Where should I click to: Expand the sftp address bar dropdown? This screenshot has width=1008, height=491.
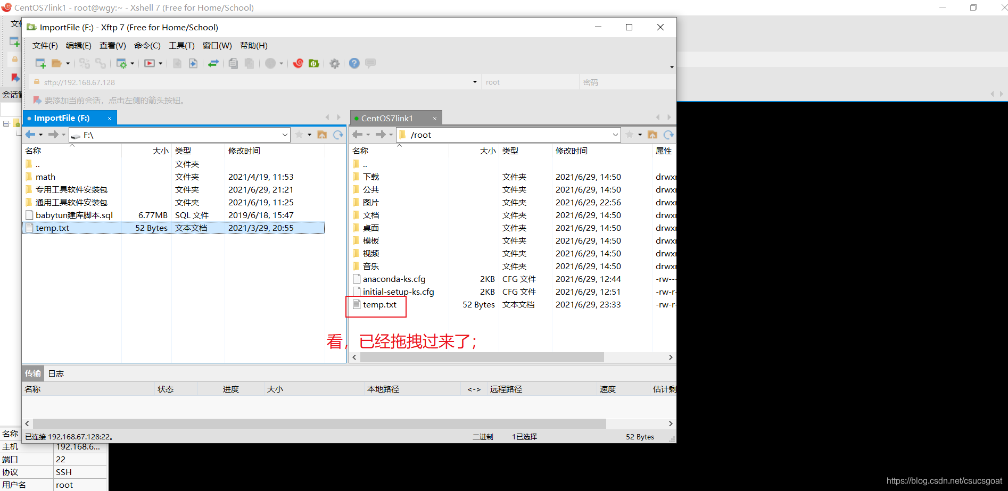[474, 82]
